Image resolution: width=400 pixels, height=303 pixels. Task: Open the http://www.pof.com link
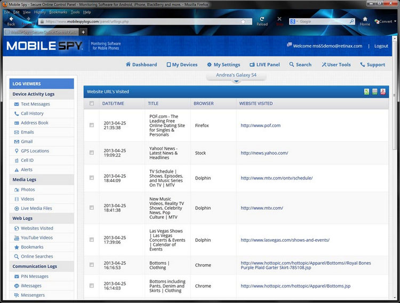(260, 125)
